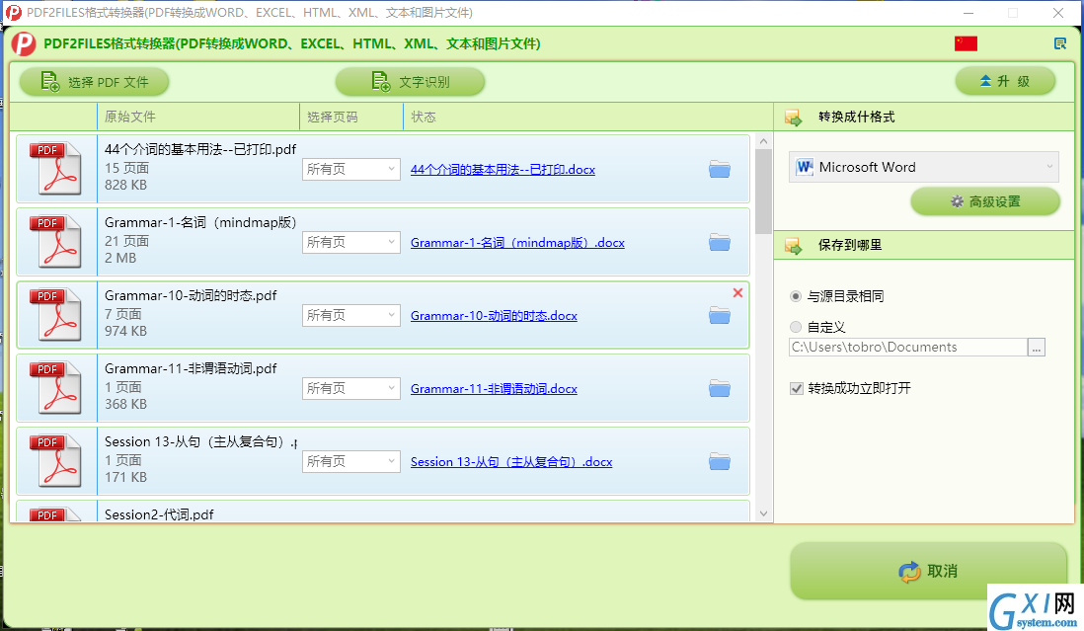Click the 21 页面 page count text
This screenshot has height=631, width=1084.
coord(126,241)
